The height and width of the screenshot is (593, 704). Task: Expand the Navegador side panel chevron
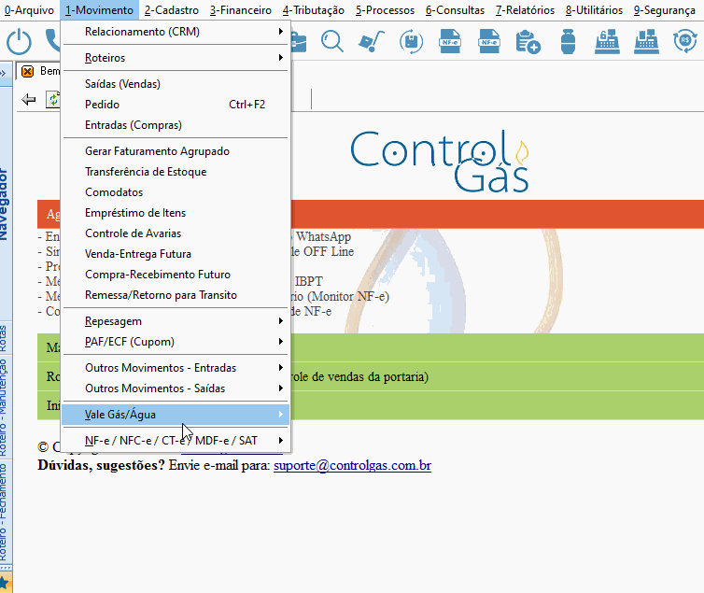[x=4, y=72]
